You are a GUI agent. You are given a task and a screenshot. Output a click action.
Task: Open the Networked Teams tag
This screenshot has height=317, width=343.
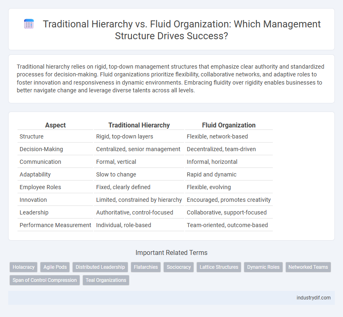tap(308, 267)
